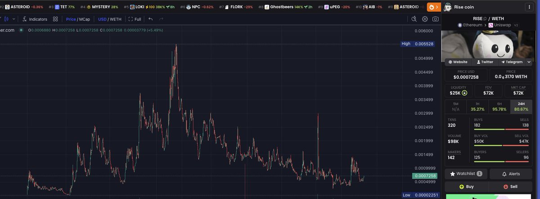Click the Rise coin banner image

(488, 44)
